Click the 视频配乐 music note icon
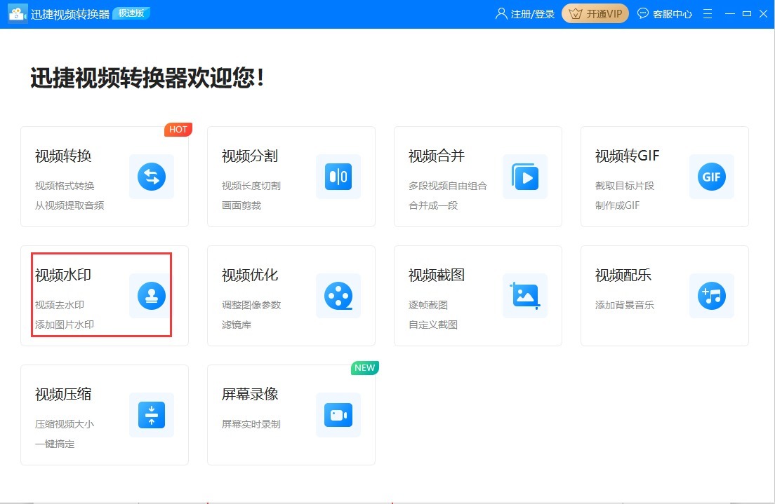The image size is (775, 504). click(711, 296)
